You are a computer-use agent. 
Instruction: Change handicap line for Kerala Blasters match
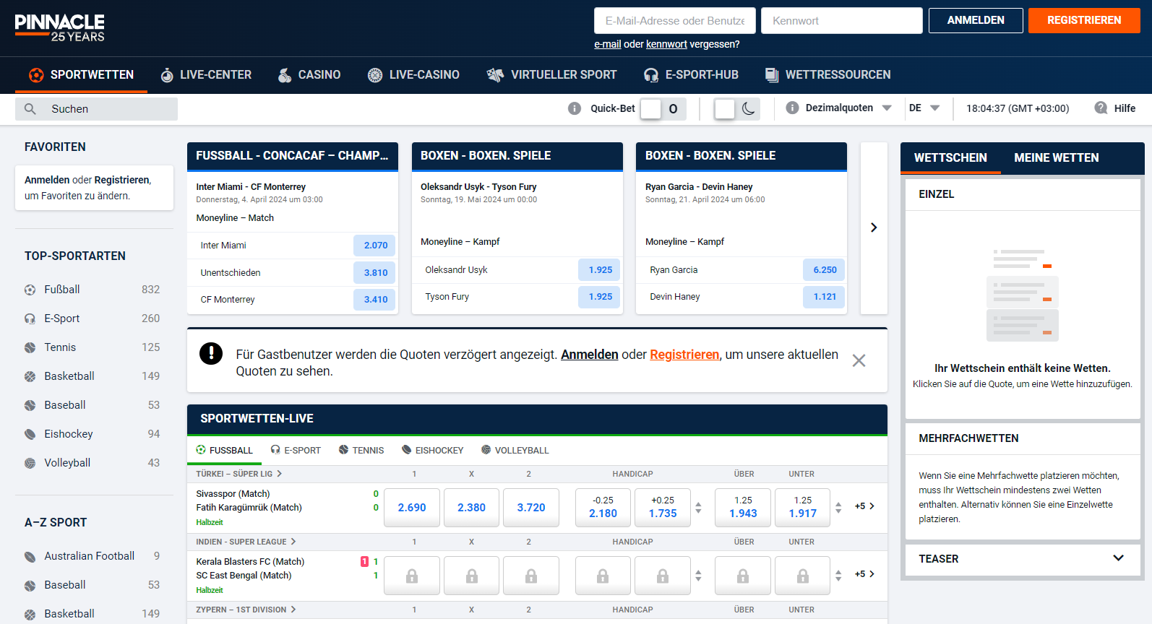tap(698, 576)
